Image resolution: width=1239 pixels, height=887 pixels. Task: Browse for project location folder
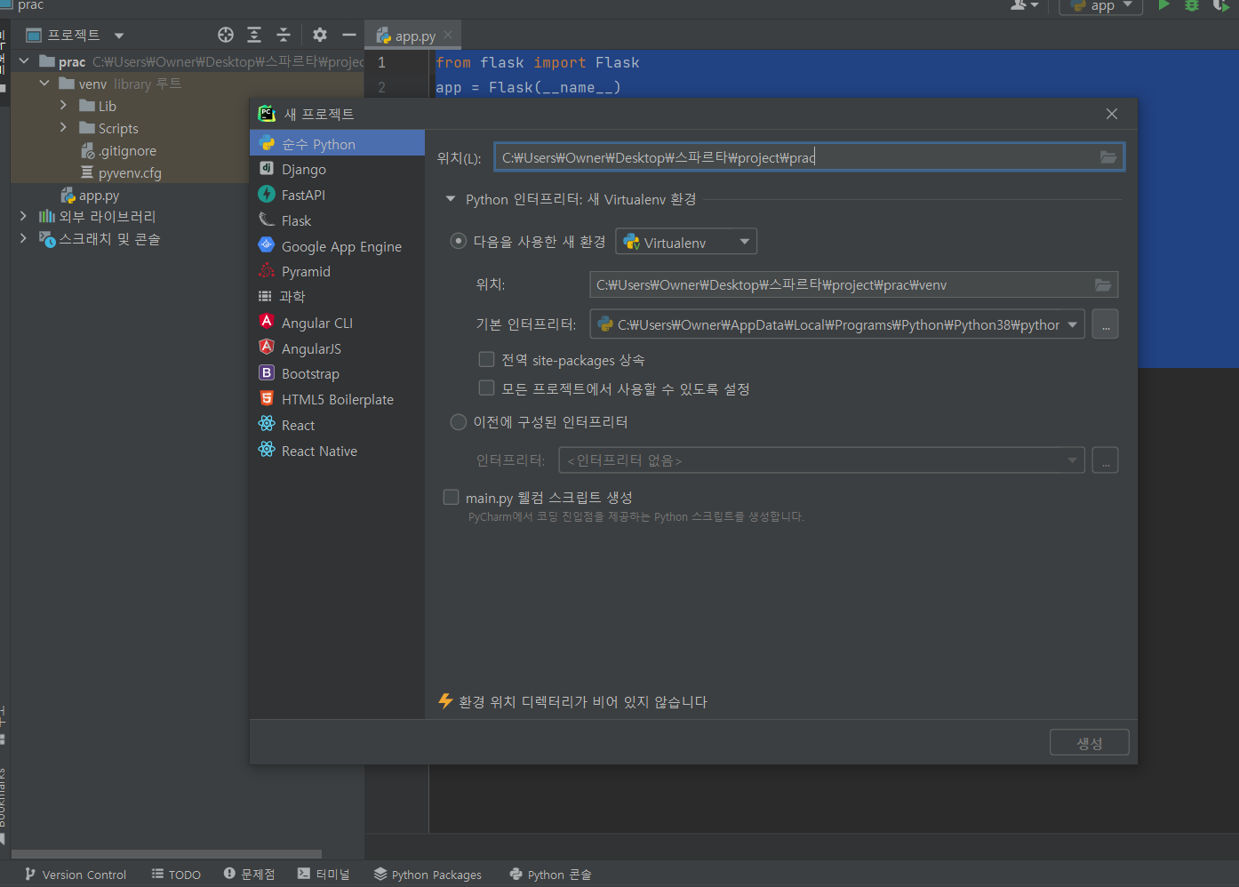[1108, 157]
